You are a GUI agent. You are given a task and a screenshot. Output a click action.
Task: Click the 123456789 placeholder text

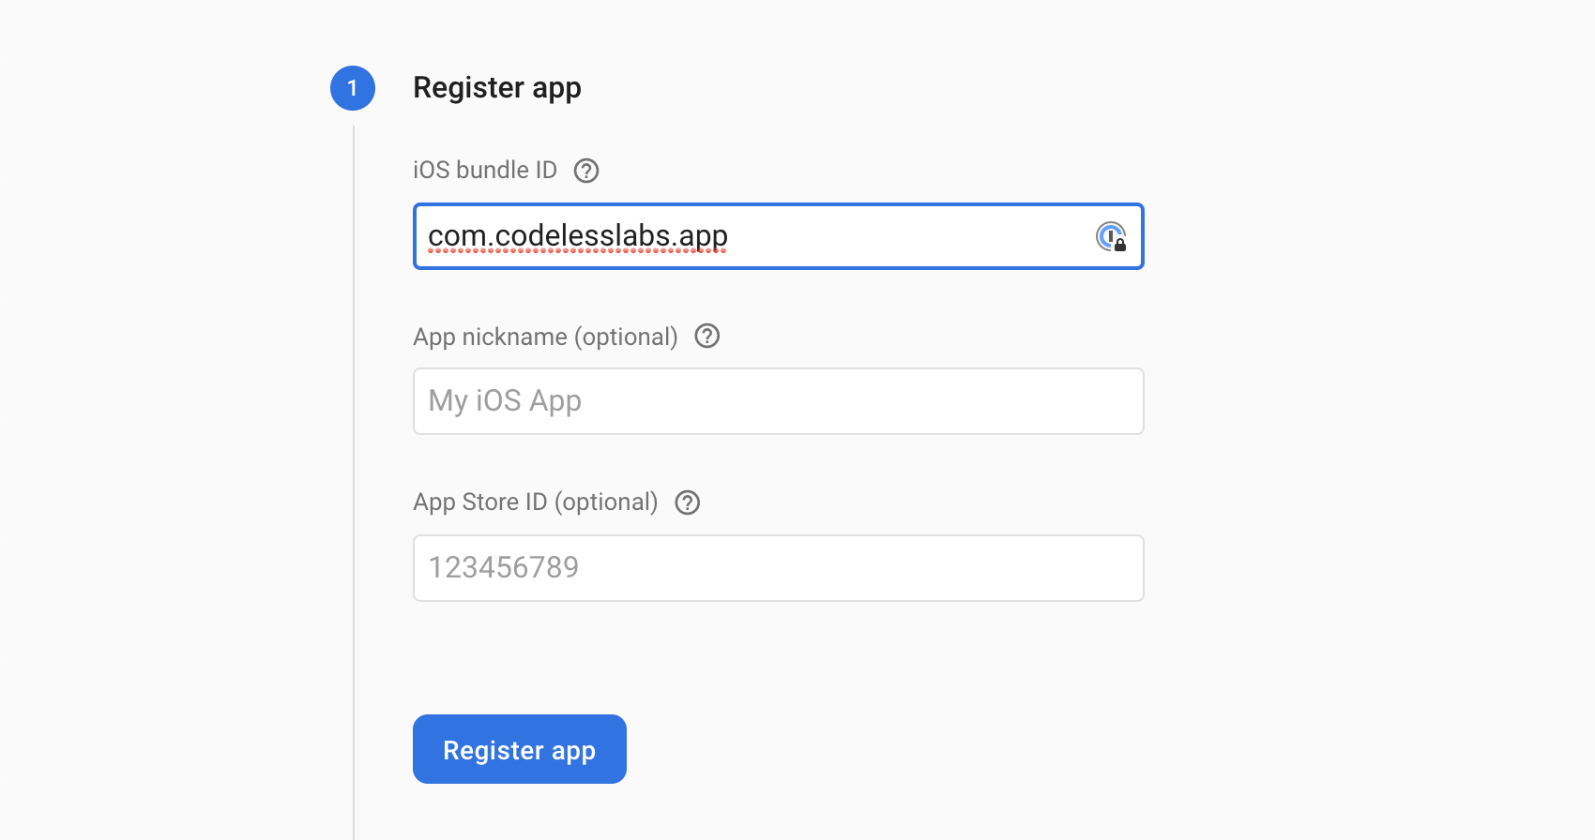pyautogui.click(x=504, y=568)
